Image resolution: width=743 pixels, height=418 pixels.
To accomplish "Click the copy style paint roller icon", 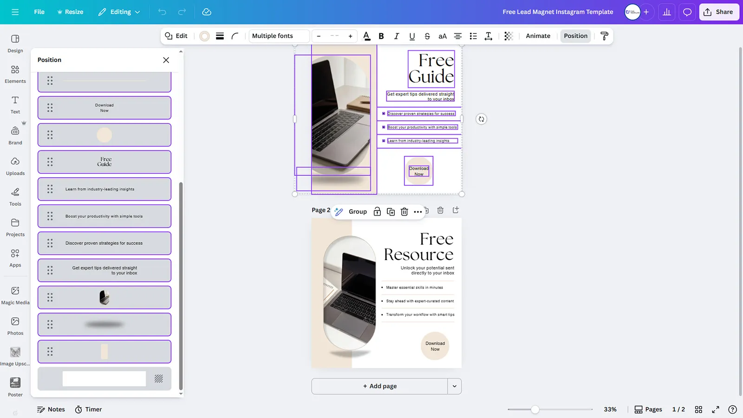I will (x=604, y=36).
